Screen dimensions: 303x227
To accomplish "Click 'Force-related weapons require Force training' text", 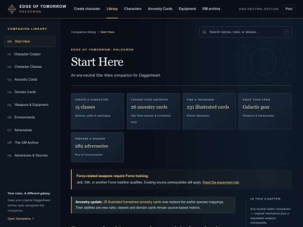I will pyautogui.click(x=112, y=176).
